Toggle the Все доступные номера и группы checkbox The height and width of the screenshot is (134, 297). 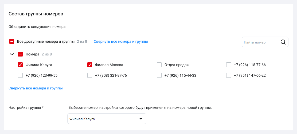pyautogui.click(x=12, y=41)
